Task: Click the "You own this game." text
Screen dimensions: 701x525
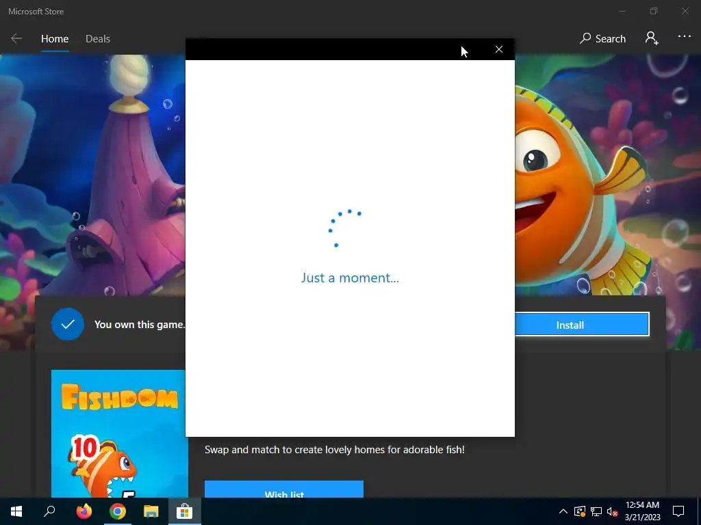Action: coord(140,325)
